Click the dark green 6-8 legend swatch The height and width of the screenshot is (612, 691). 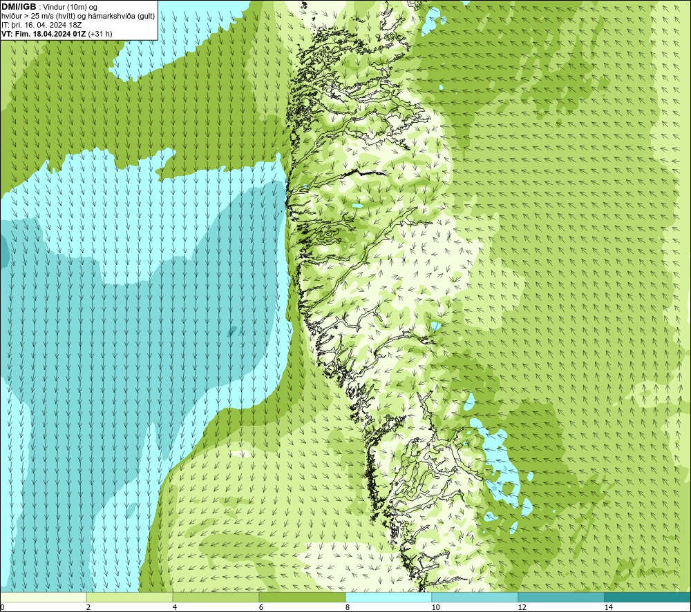(x=303, y=598)
